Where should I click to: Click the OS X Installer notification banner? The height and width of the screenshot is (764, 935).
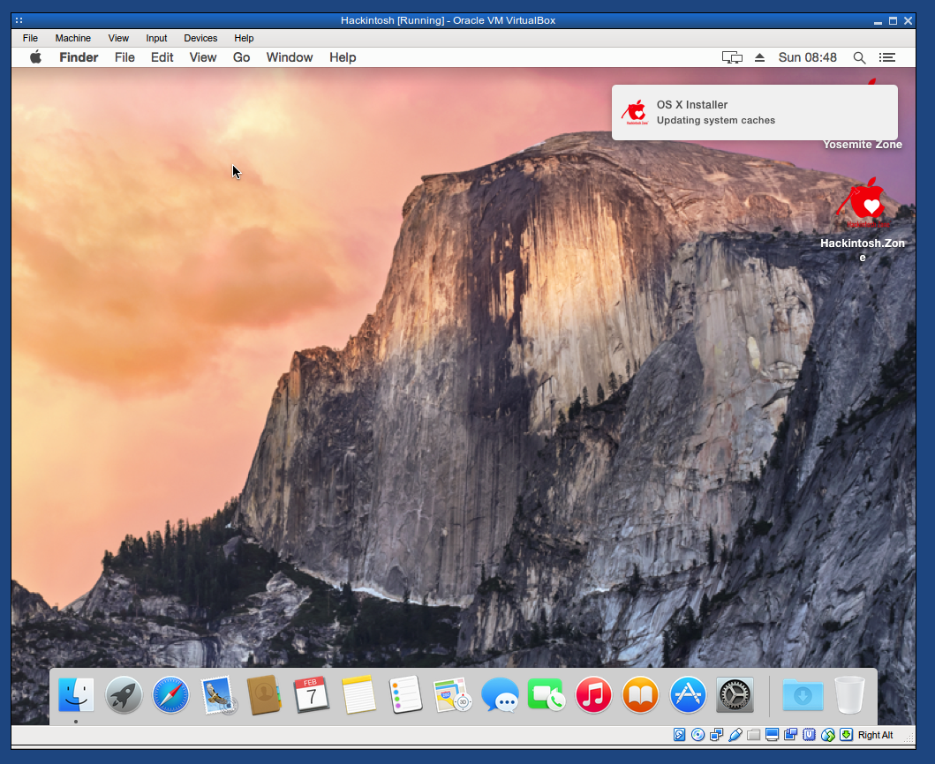(754, 112)
